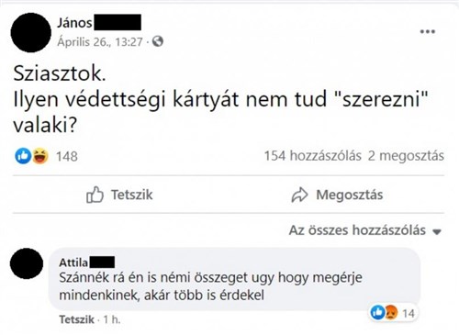Like the post with Tetszik button

[119, 195]
